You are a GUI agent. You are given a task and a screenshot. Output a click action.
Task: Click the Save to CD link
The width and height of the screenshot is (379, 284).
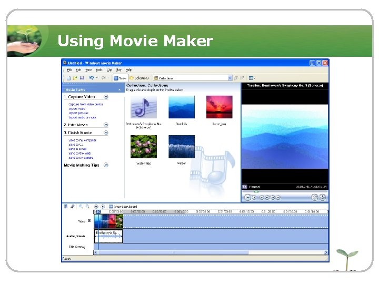pyautogui.click(x=76, y=145)
